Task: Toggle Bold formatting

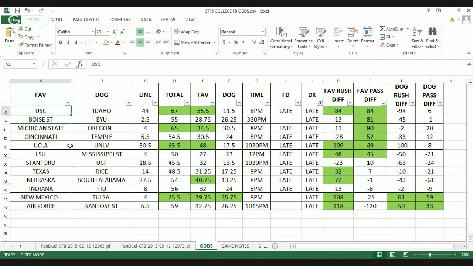Action: point(61,42)
